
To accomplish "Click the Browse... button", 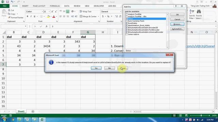I will pyautogui.click(x=177, y=24).
